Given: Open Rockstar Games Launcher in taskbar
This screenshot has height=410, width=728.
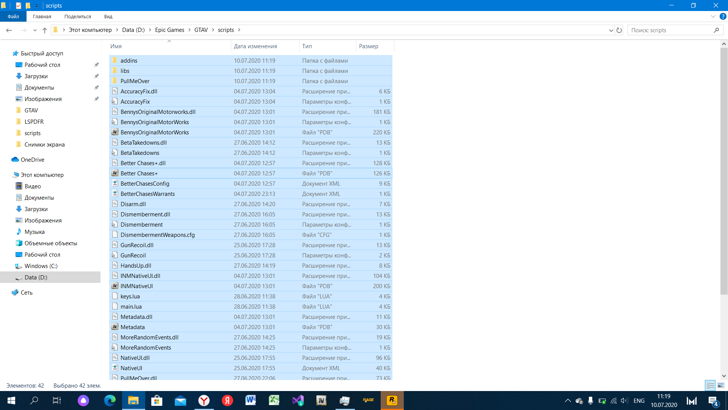Looking at the screenshot, I should pos(392,401).
